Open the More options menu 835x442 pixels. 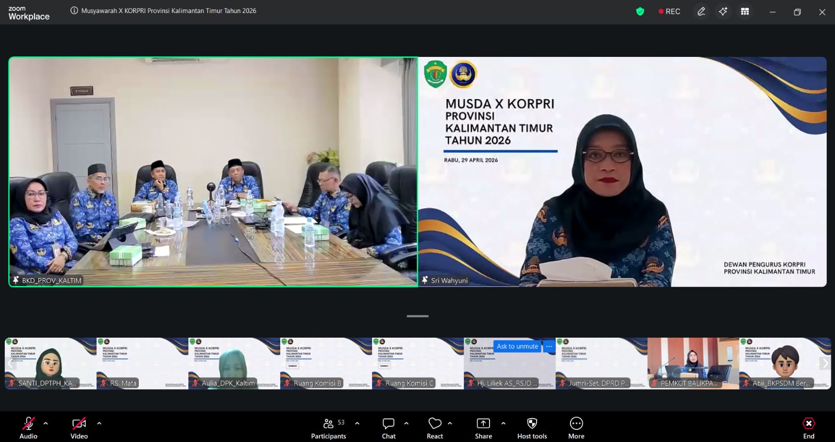point(576,428)
